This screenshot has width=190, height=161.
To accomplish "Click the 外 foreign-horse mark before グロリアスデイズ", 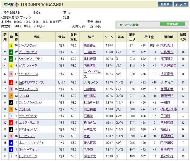I will click(x=21, y=83).
